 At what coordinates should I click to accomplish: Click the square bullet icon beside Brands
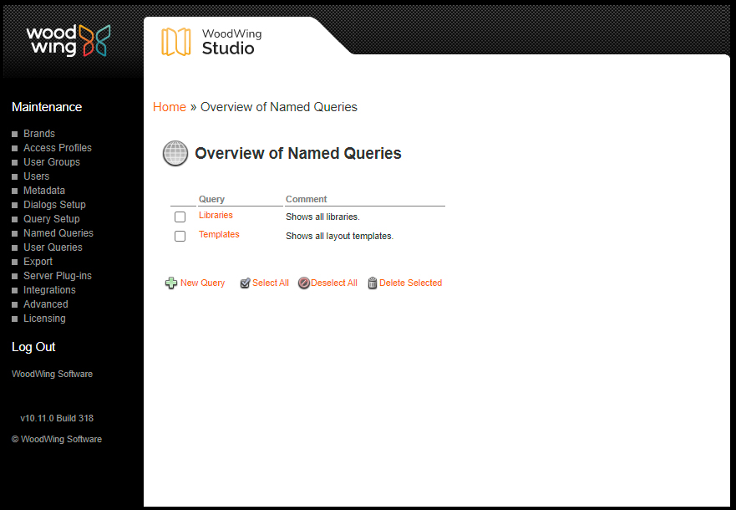click(x=14, y=134)
